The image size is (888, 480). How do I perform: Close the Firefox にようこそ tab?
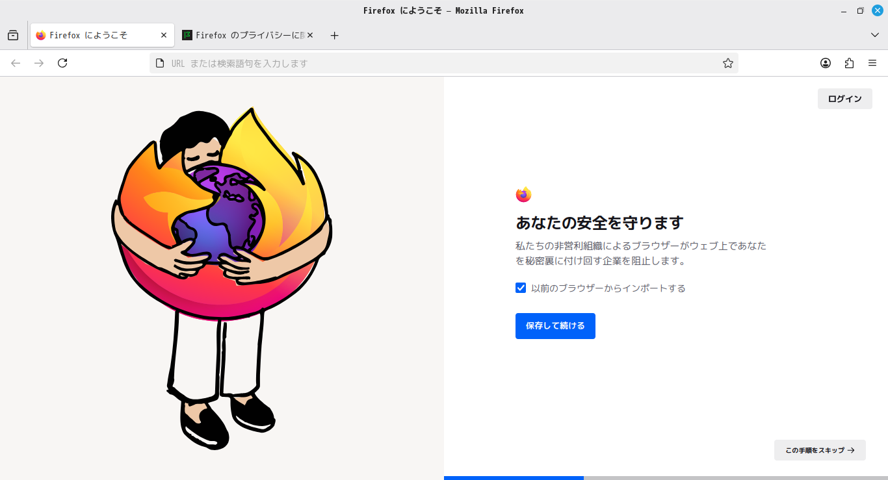(164, 35)
